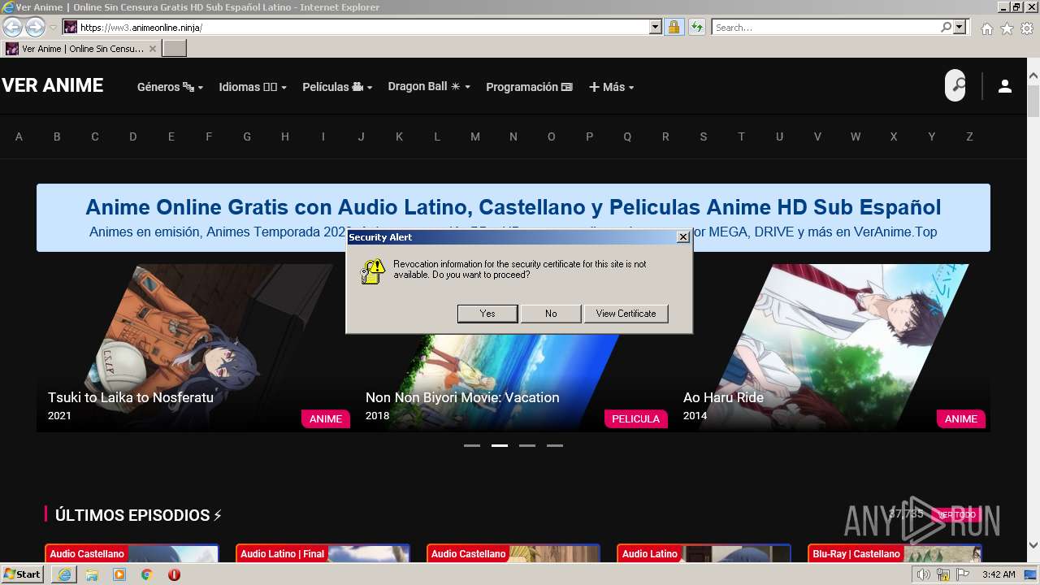Image resolution: width=1040 pixels, height=585 pixels.
Task: Click the refresh page icon
Action: (696, 27)
